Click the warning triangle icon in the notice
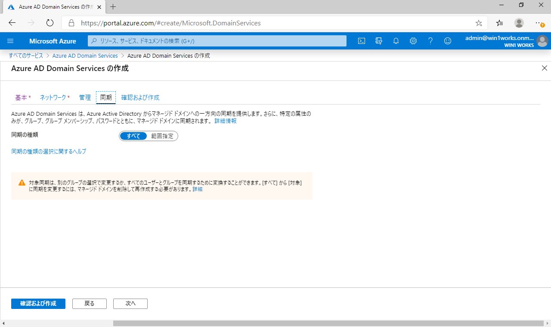 pyautogui.click(x=22, y=182)
